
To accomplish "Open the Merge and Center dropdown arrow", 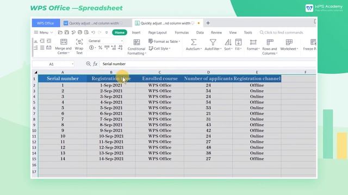I will pyautogui.click(x=69, y=53).
